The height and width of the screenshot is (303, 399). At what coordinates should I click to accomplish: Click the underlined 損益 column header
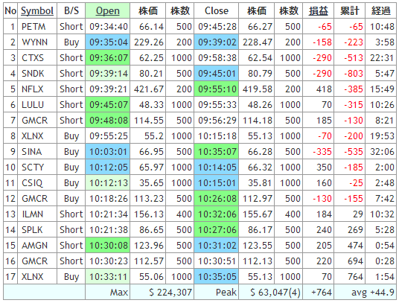click(x=319, y=10)
